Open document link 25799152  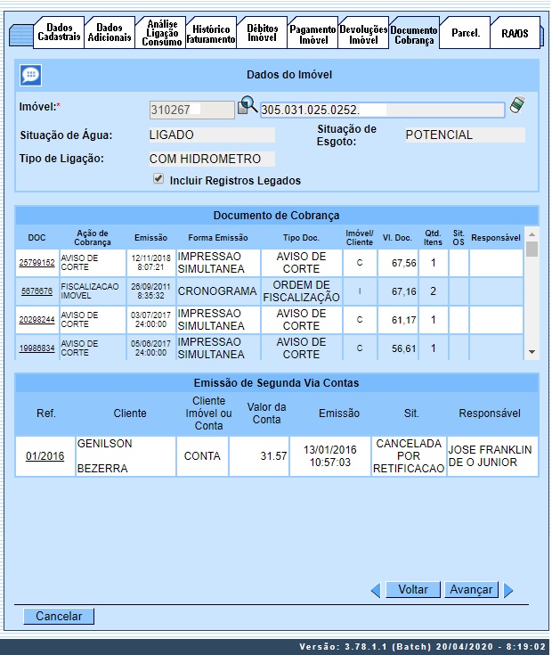coord(37,263)
